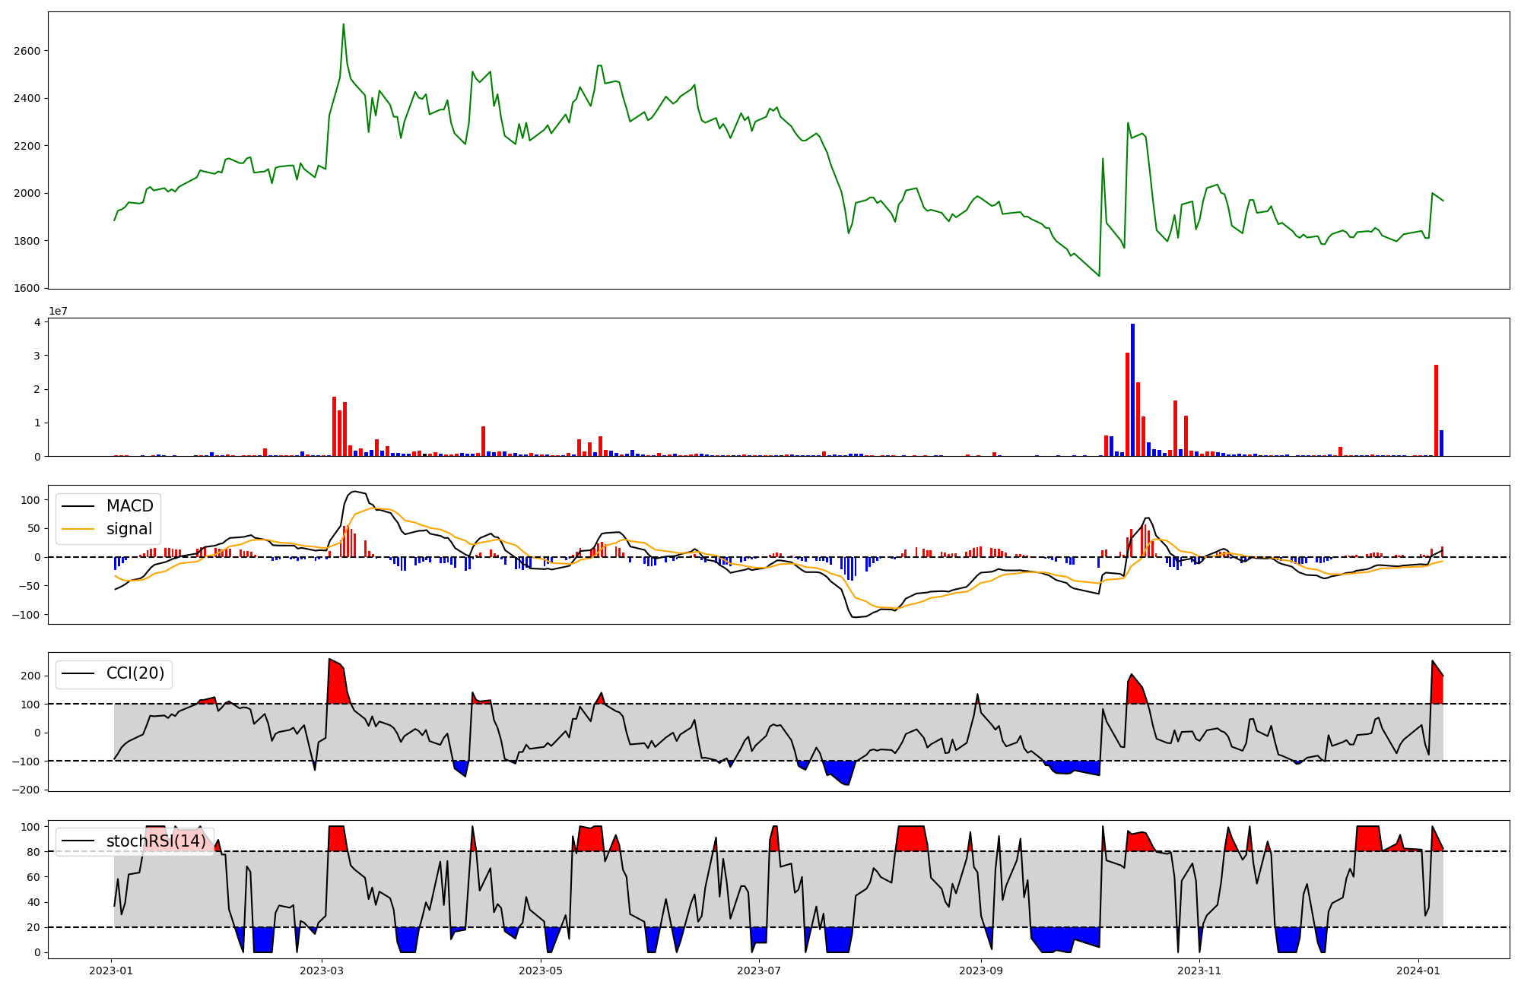1521x988 pixels.
Task: Click the tall red volume bar near 2024-01
Action: click(x=1436, y=410)
